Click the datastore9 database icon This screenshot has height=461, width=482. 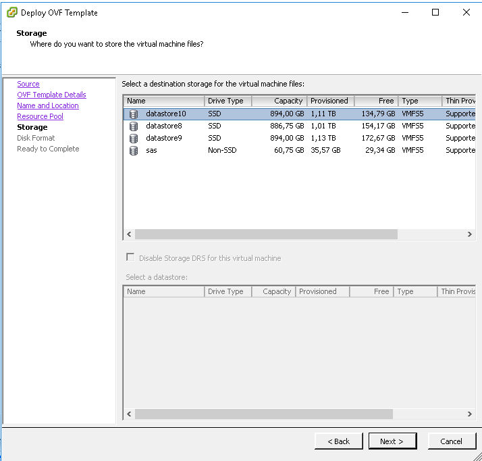tap(134, 139)
